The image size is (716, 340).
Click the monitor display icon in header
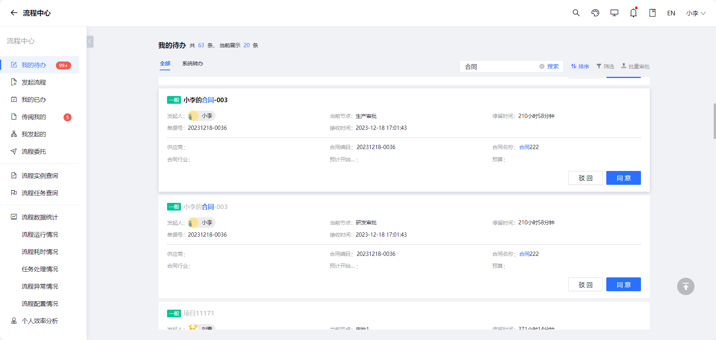[x=614, y=13]
